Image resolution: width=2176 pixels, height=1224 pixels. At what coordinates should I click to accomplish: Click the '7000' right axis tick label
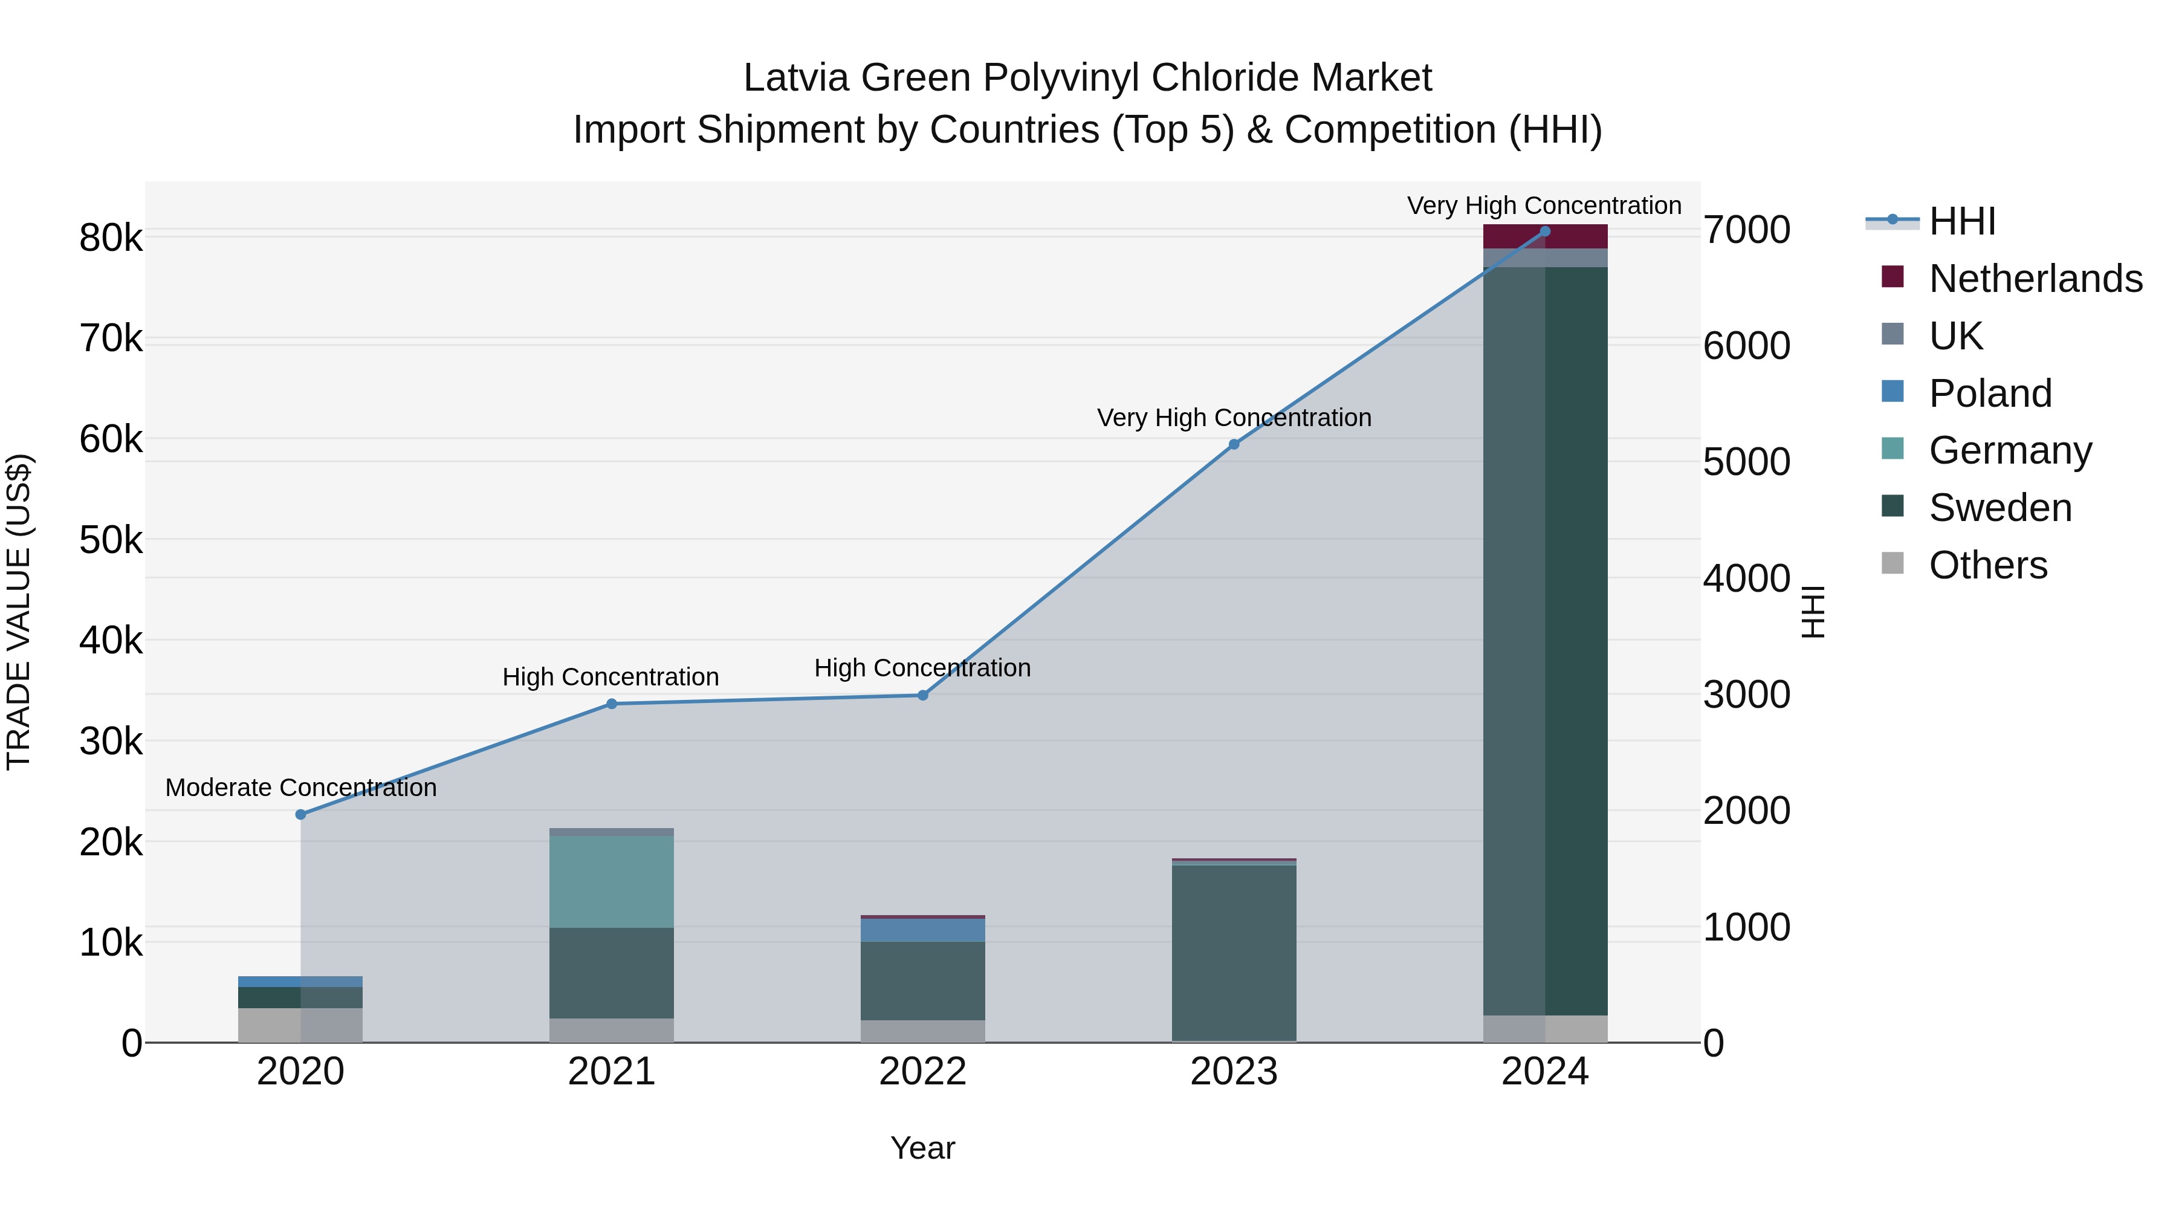1746,230
